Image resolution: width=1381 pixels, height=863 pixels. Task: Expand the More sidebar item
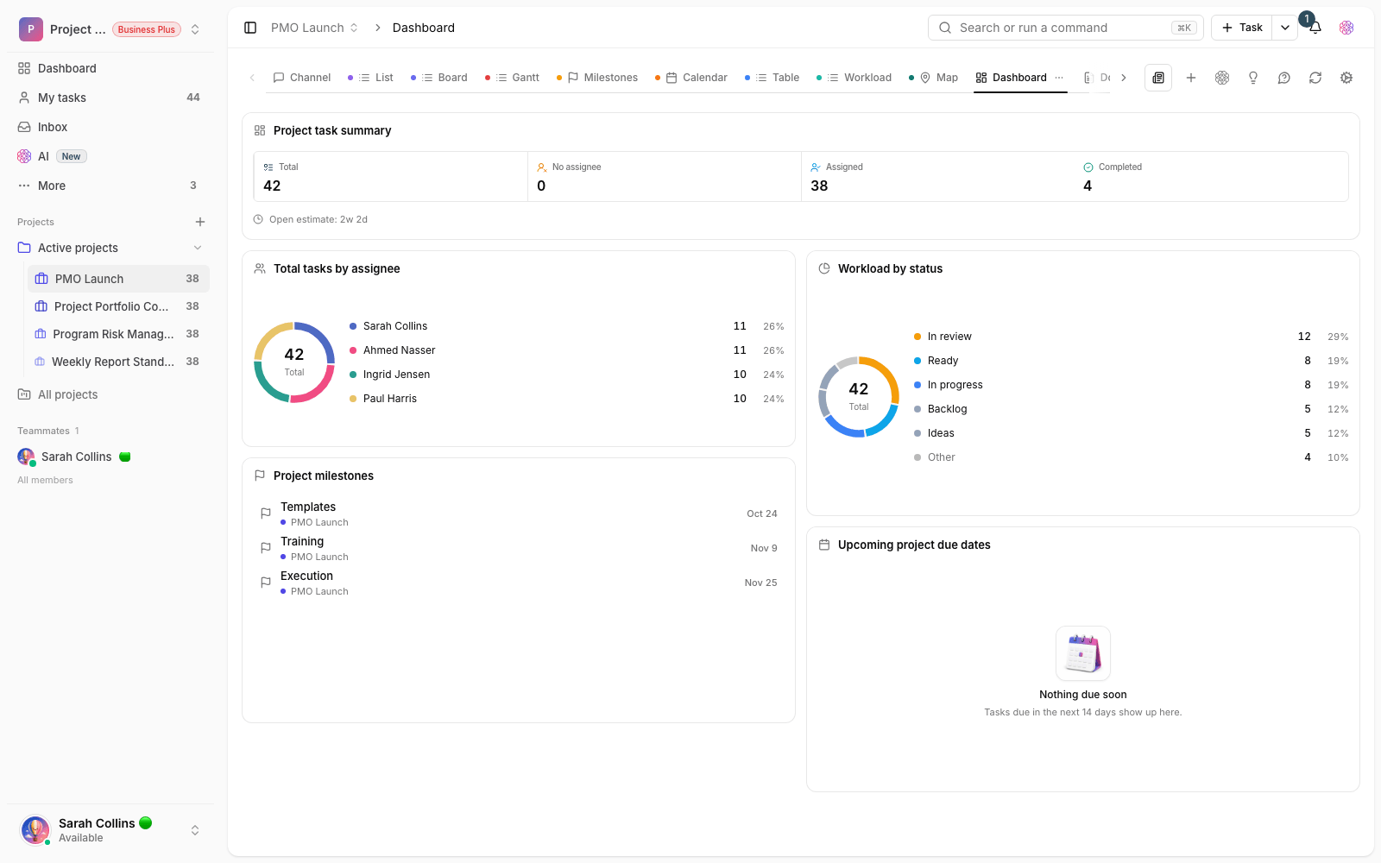click(110, 186)
